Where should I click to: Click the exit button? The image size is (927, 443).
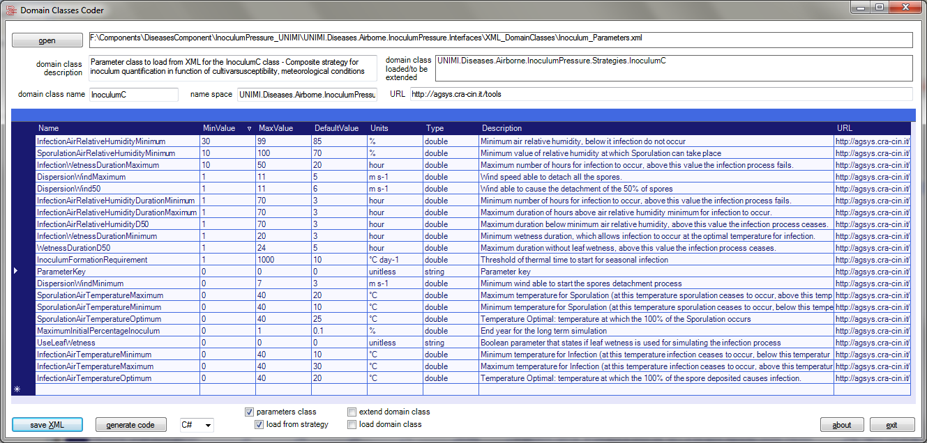[x=892, y=425]
